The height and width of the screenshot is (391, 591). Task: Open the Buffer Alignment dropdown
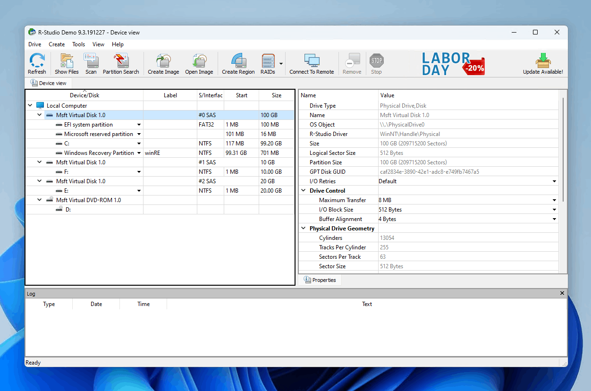pyautogui.click(x=555, y=219)
